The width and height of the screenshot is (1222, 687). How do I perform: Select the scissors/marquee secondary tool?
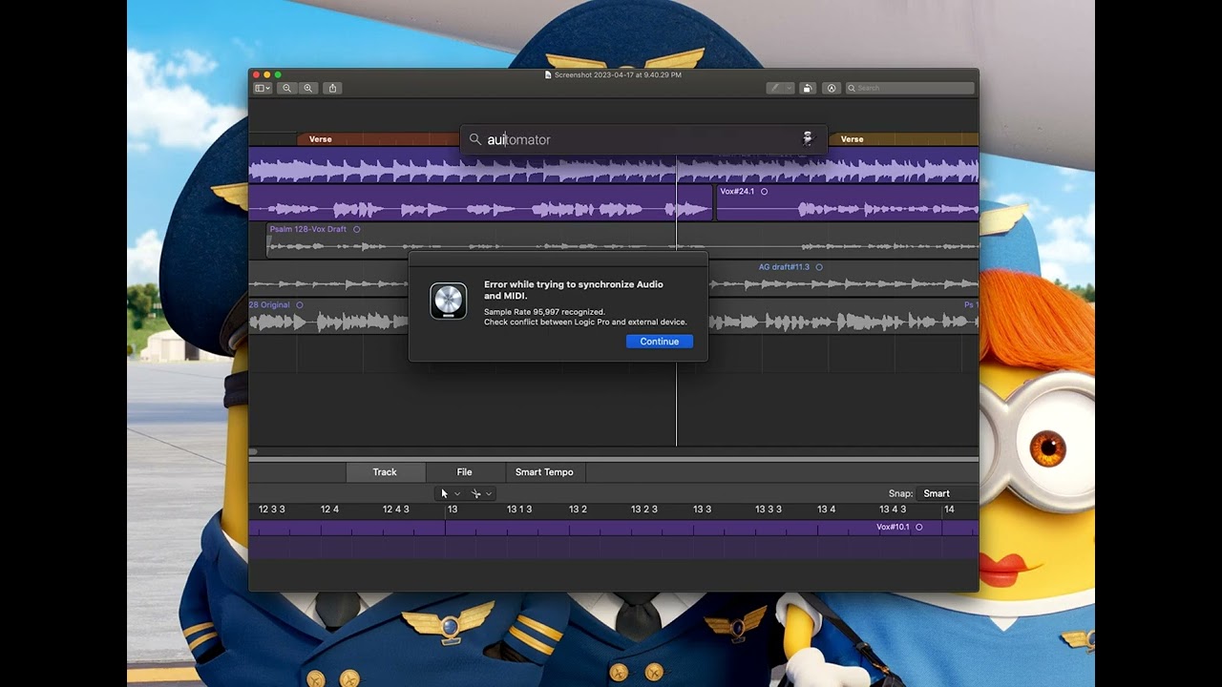(475, 493)
